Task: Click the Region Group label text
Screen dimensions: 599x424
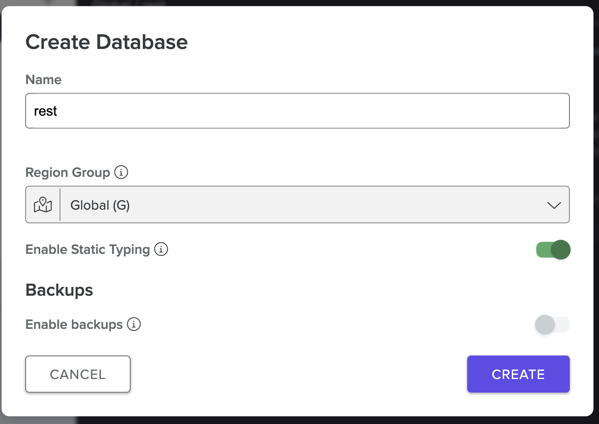Action: tap(67, 173)
